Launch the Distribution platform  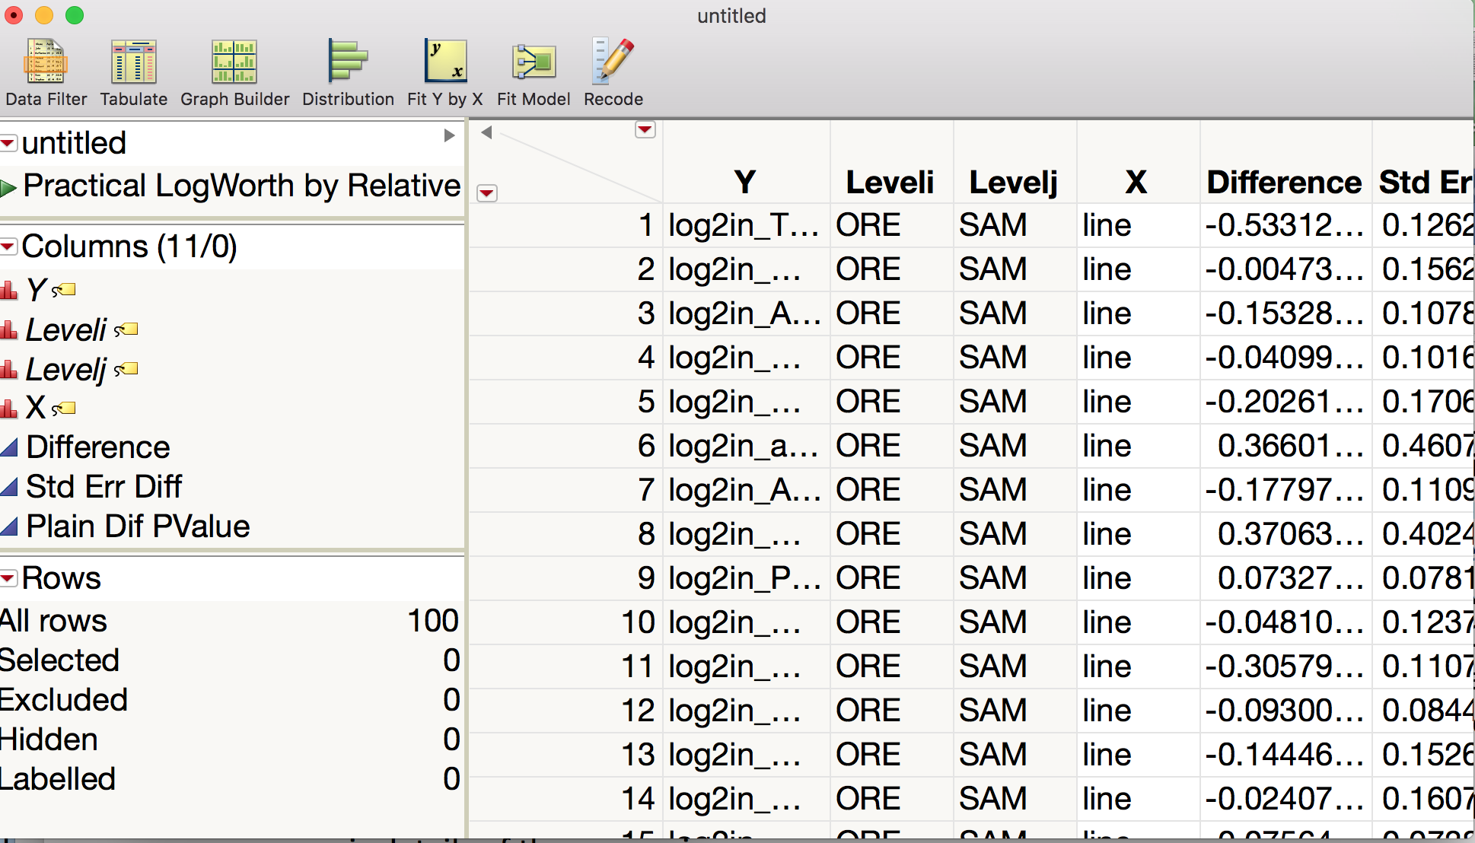(348, 68)
